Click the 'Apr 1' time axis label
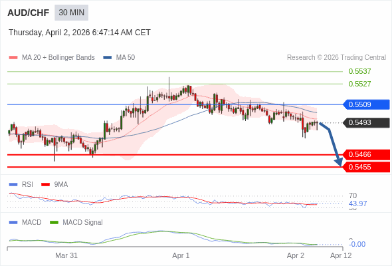Image resolution: width=392 pixels, height=266 pixels. pos(181,256)
